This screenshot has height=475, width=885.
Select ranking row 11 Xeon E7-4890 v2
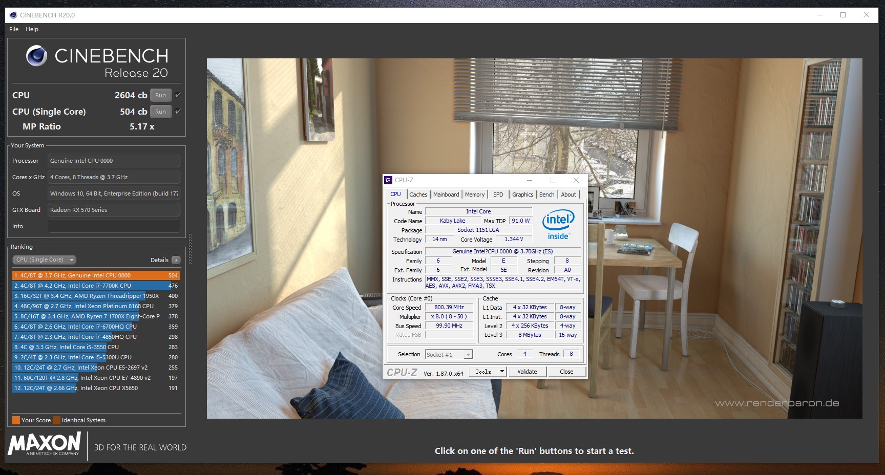pyautogui.click(x=96, y=378)
